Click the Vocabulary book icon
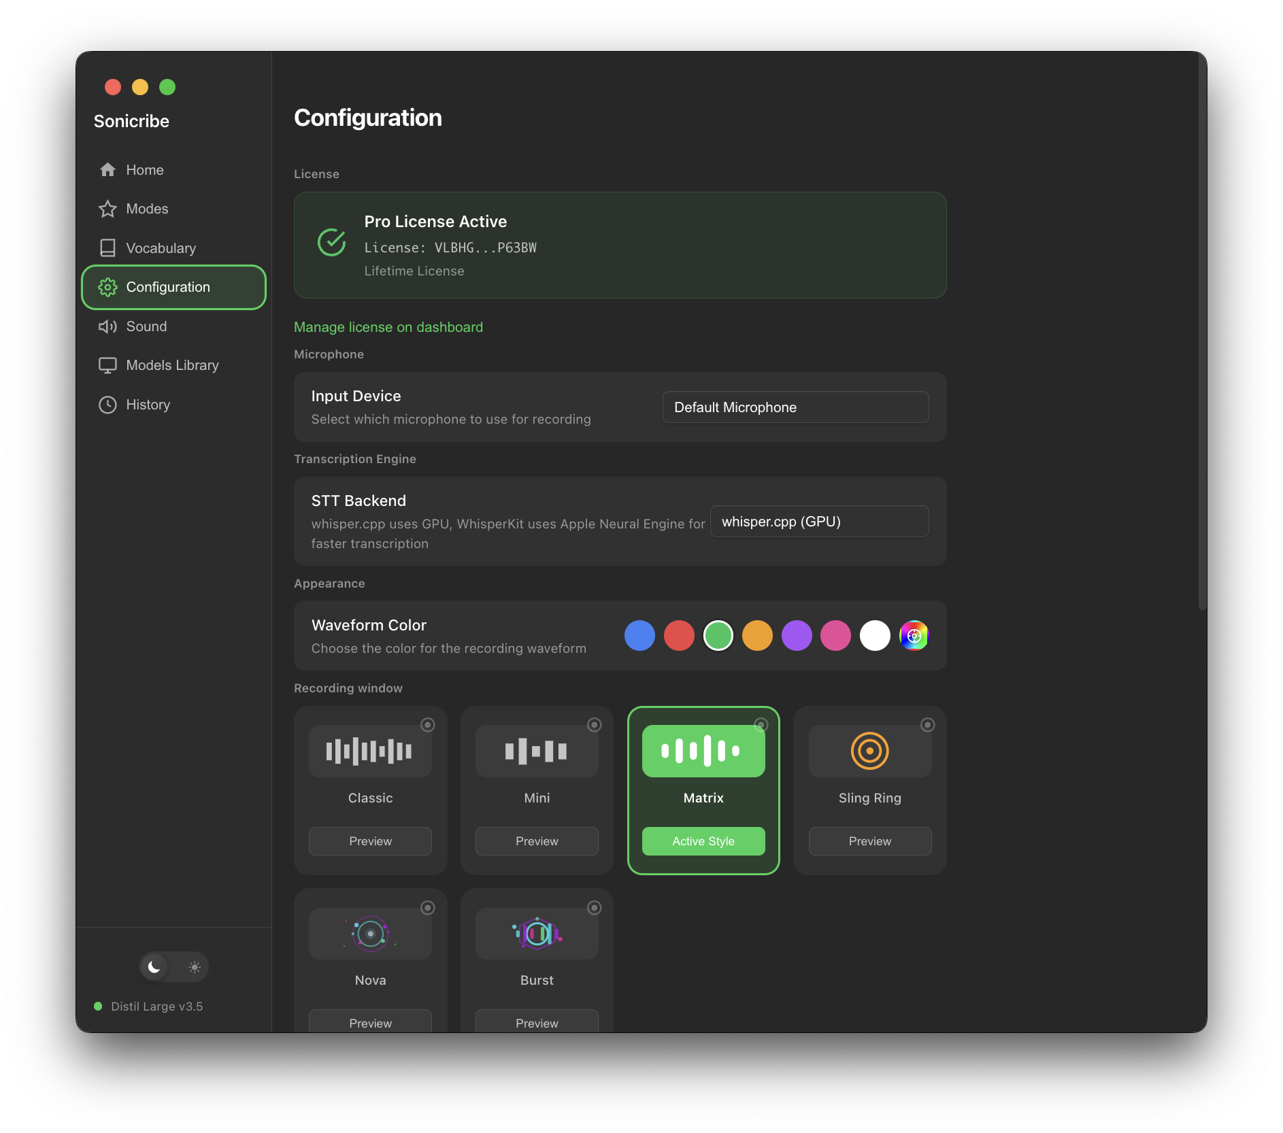Viewport: 1283px width, 1133px height. pos(107,248)
